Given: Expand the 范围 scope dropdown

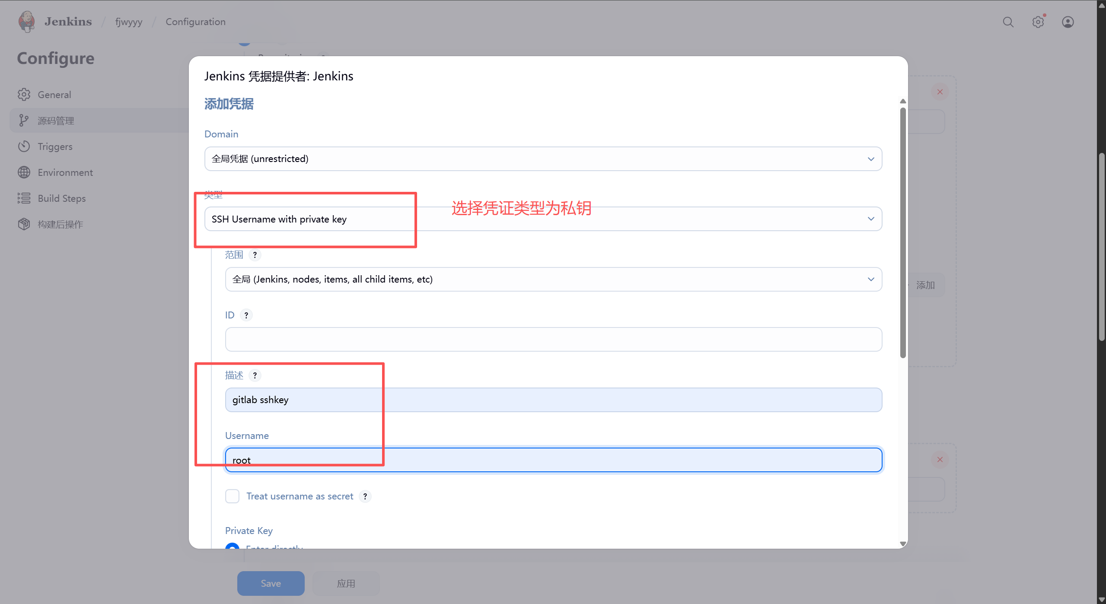Looking at the screenshot, I should pyautogui.click(x=553, y=280).
